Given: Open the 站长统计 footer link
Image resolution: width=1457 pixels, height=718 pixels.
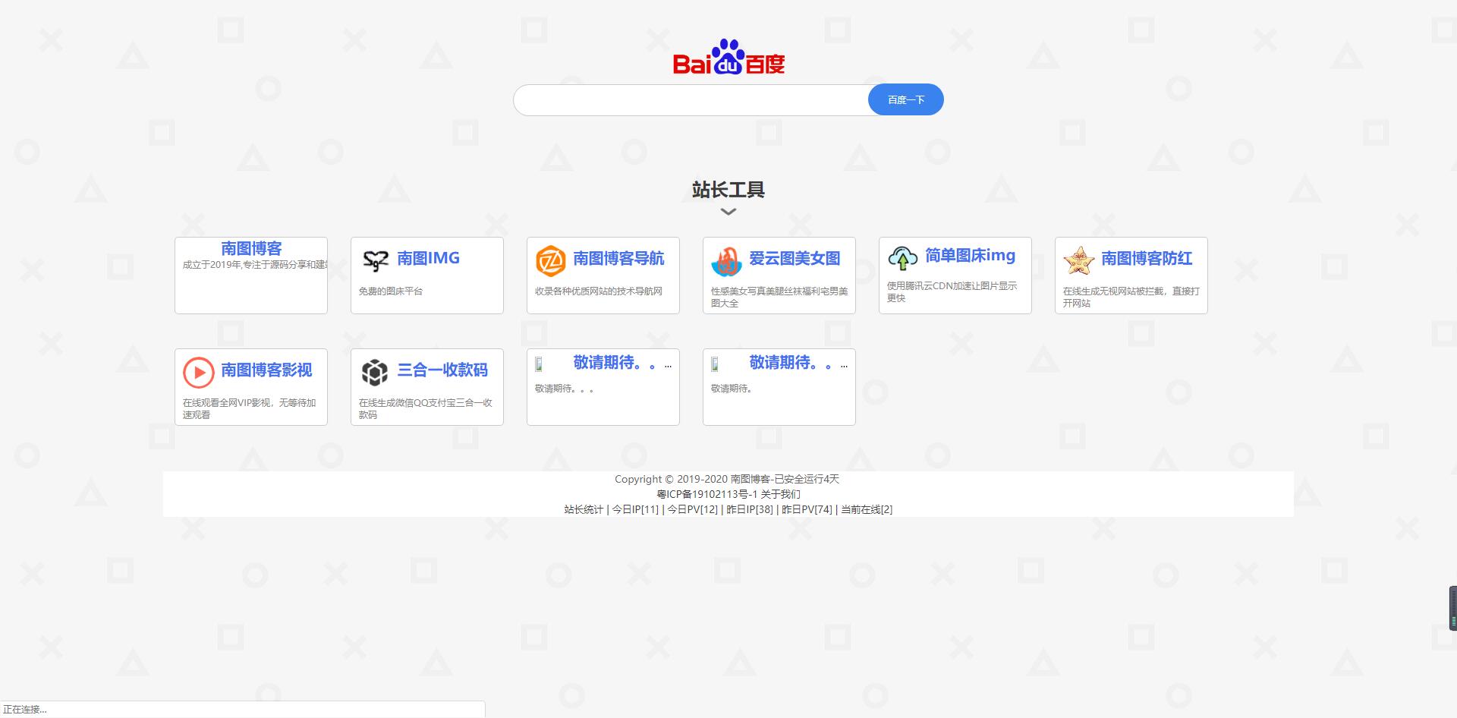Looking at the screenshot, I should 584,509.
